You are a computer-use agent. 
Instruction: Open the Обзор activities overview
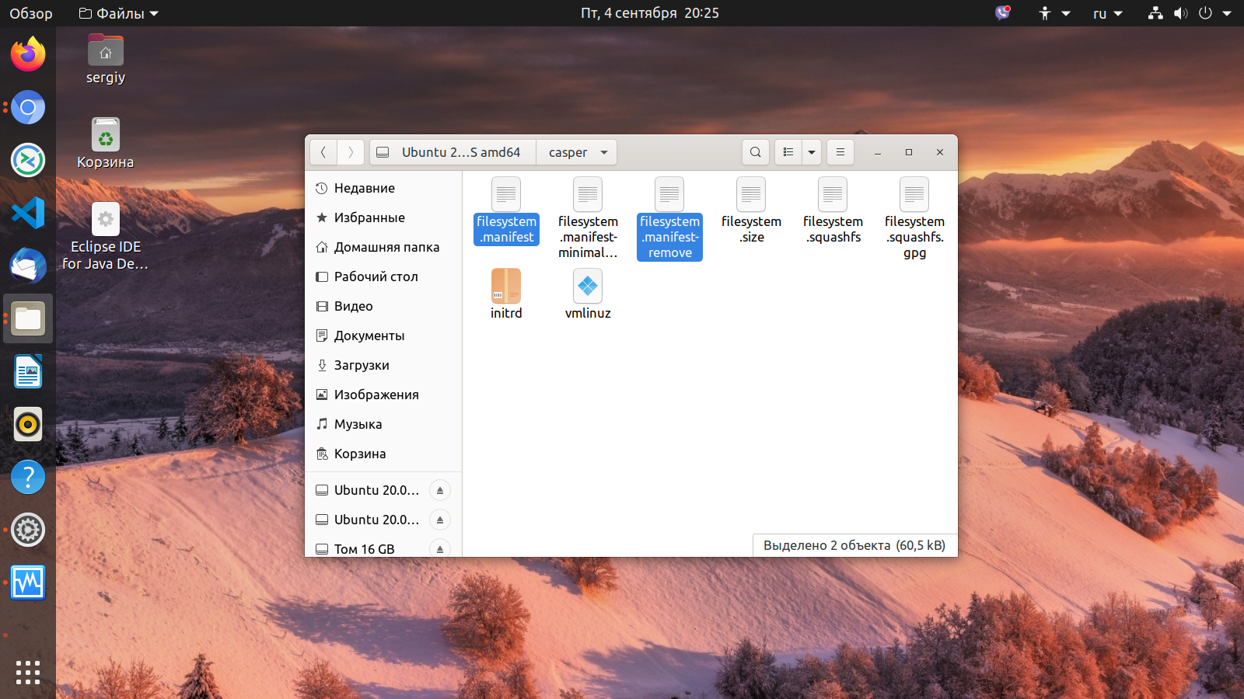[x=31, y=13]
